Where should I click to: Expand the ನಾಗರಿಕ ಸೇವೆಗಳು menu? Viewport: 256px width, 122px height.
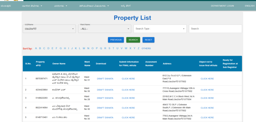[32, 6]
